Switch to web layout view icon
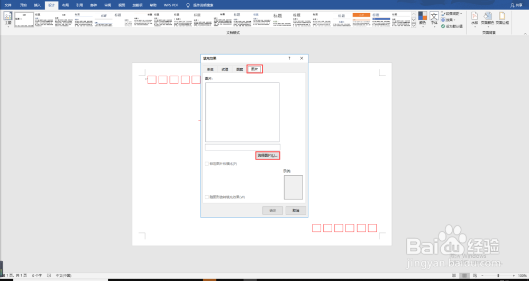This screenshot has width=529, height=281. point(475,276)
